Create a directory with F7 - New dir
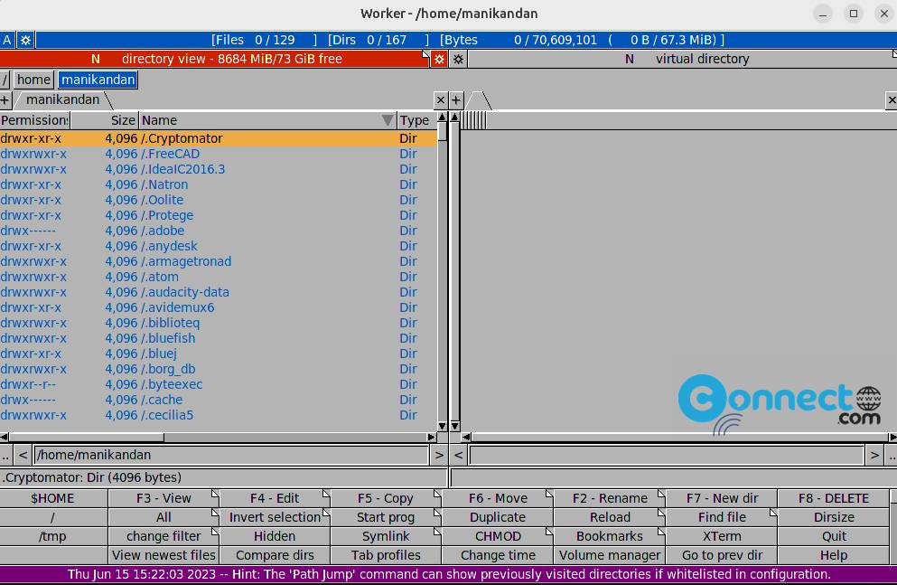 click(722, 498)
